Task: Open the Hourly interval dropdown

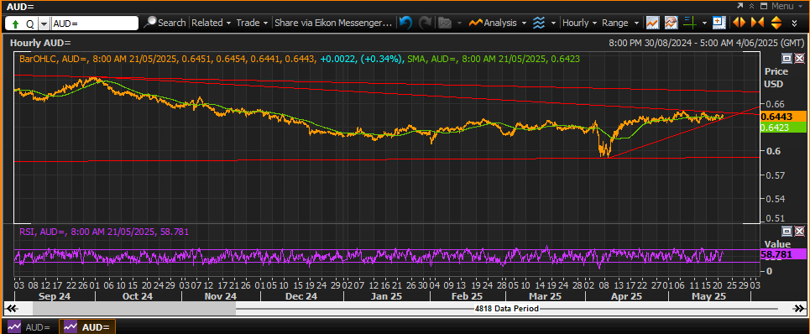Action: click(580, 23)
